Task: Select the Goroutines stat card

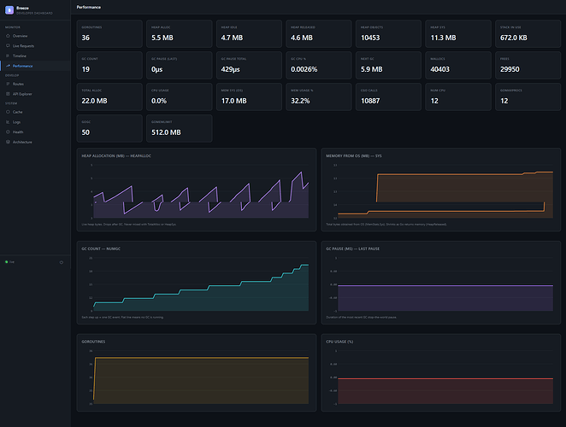Action: point(109,34)
